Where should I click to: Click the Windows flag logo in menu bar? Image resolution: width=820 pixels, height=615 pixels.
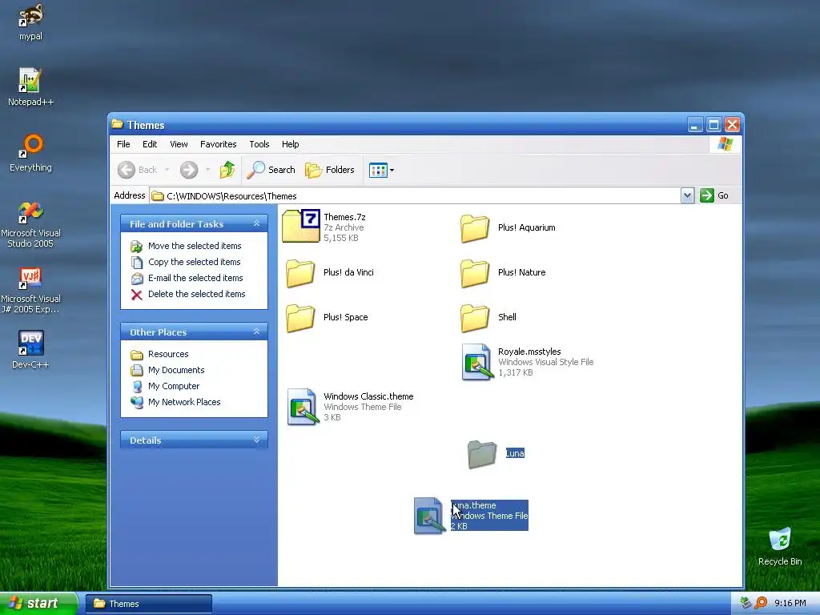coord(726,144)
